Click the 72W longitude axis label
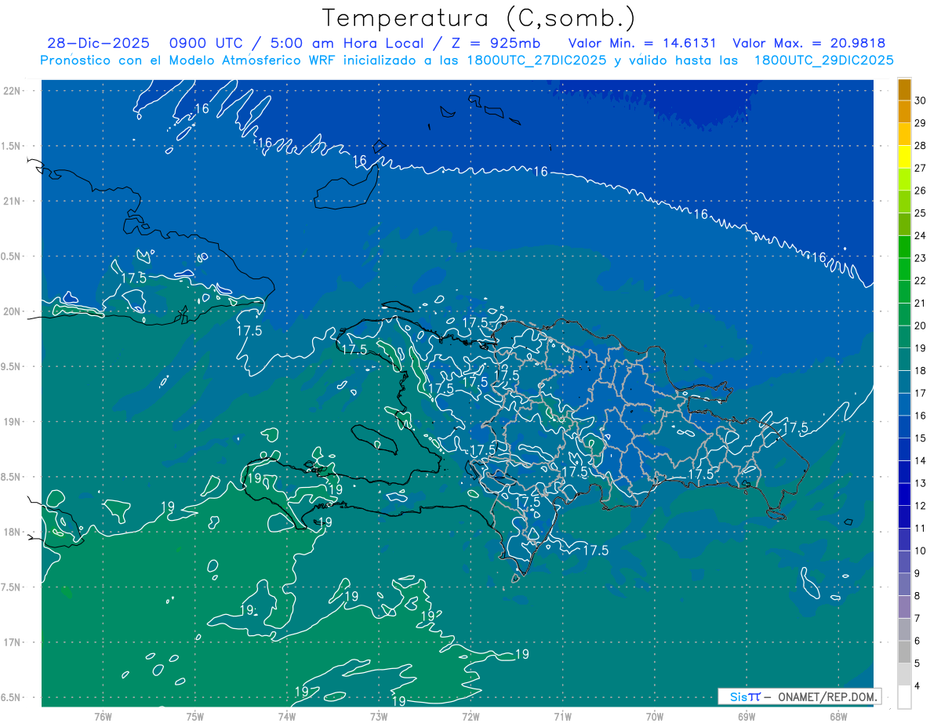This screenshot has width=941, height=727. point(470,716)
